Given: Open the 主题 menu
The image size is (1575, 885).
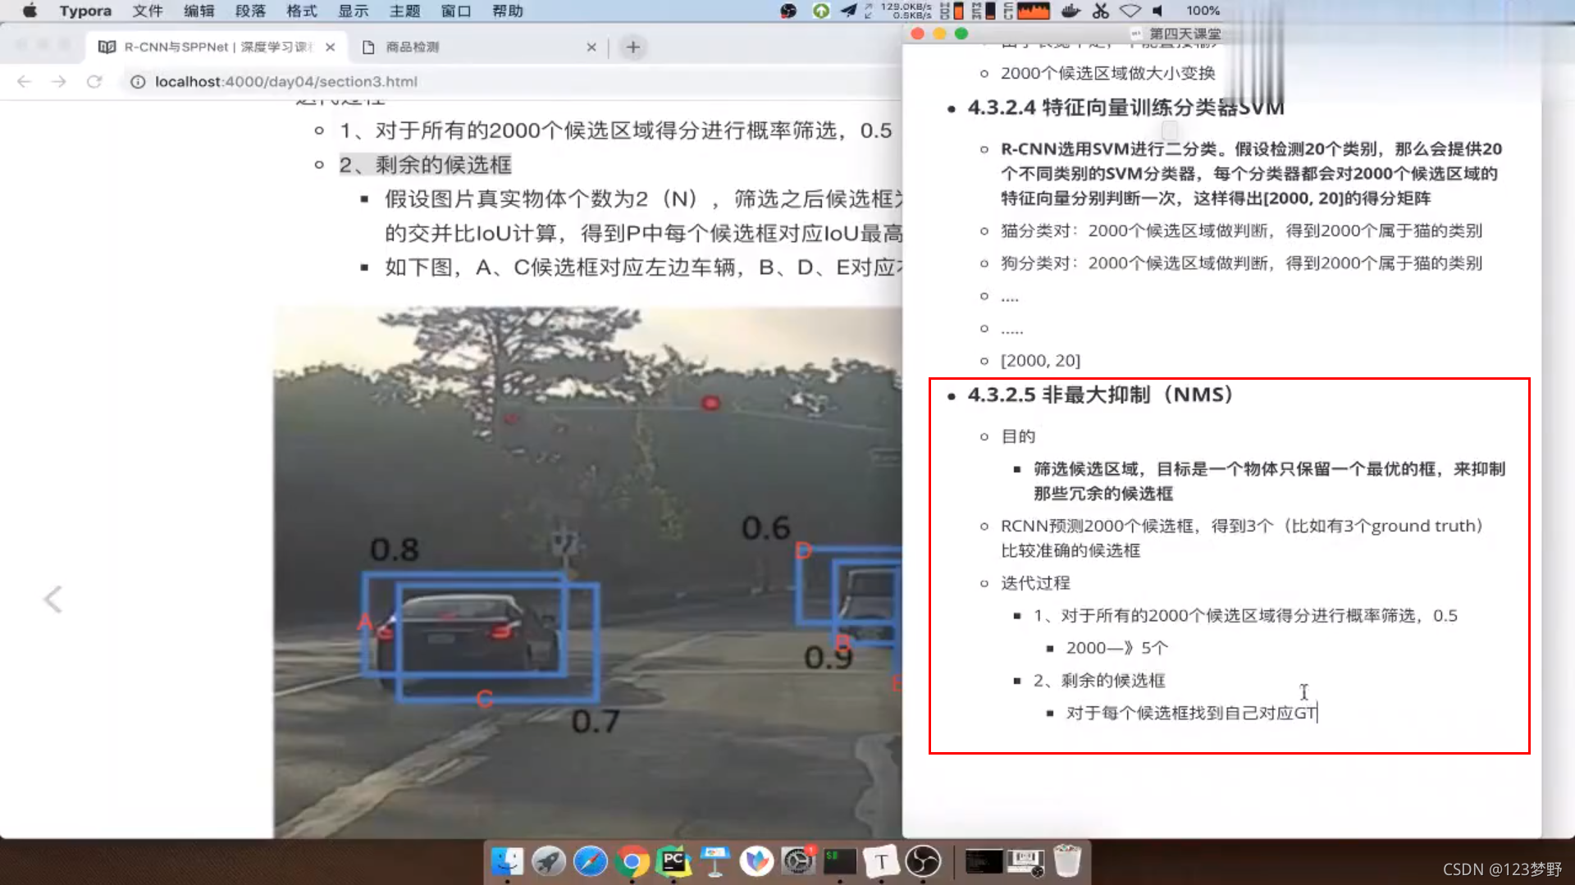Looking at the screenshot, I should pos(405,11).
